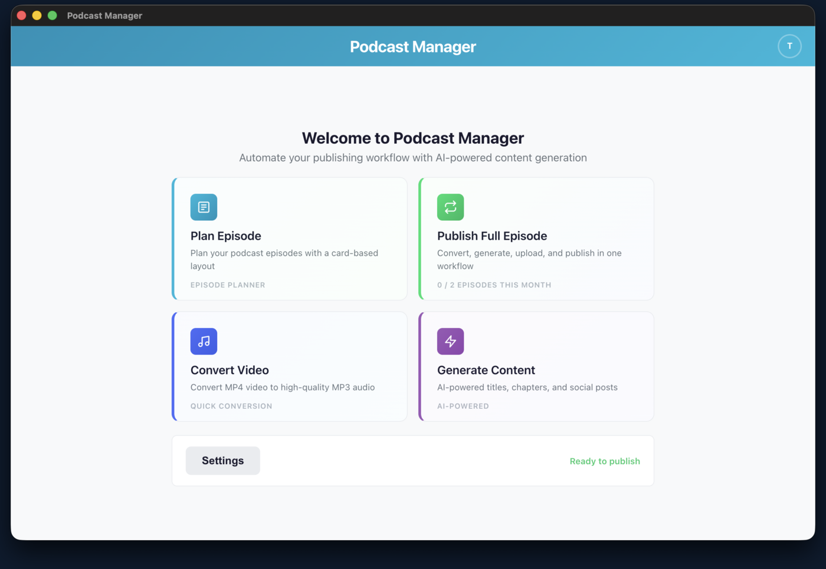Select the AI-powered generation icon
Image resolution: width=826 pixels, height=569 pixels.
click(450, 341)
